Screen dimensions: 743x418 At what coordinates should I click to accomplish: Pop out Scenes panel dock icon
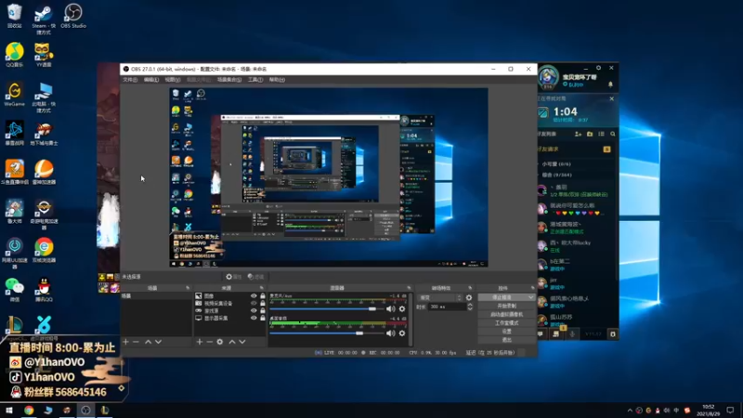coord(188,288)
